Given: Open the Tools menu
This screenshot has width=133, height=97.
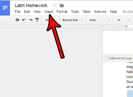Looking at the screenshot, I should [75, 11].
